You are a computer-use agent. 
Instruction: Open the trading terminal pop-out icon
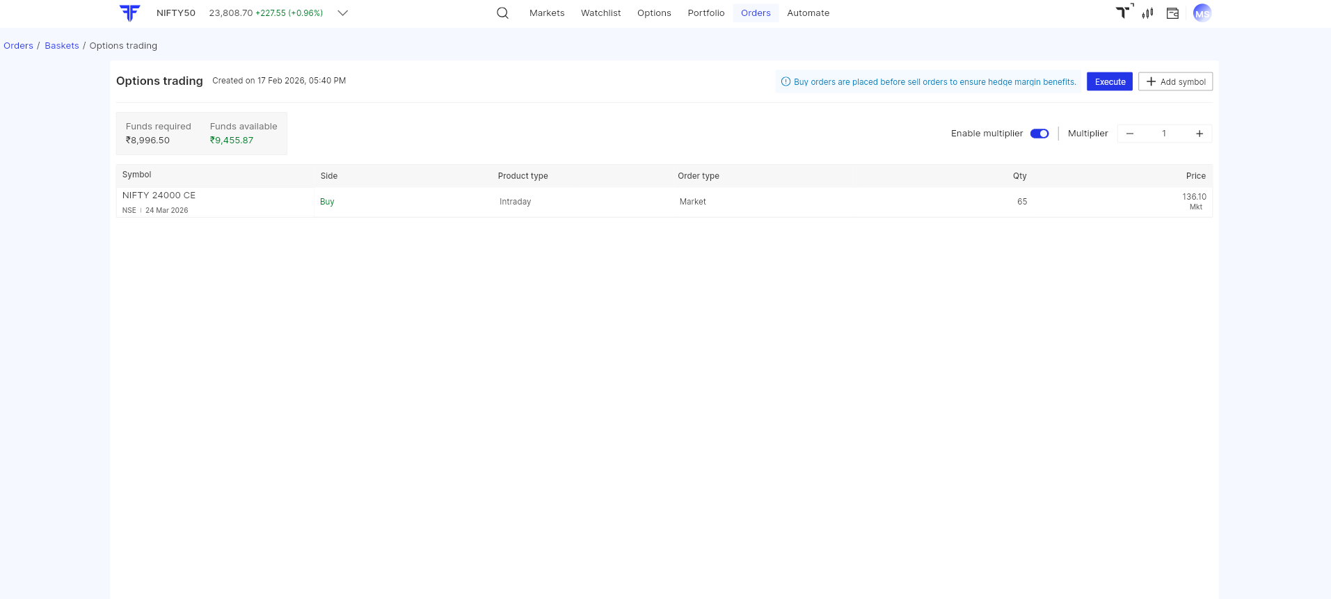1124,12
